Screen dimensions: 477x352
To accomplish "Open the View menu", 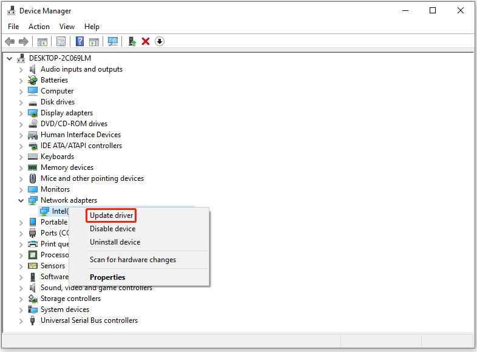I will point(67,27).
